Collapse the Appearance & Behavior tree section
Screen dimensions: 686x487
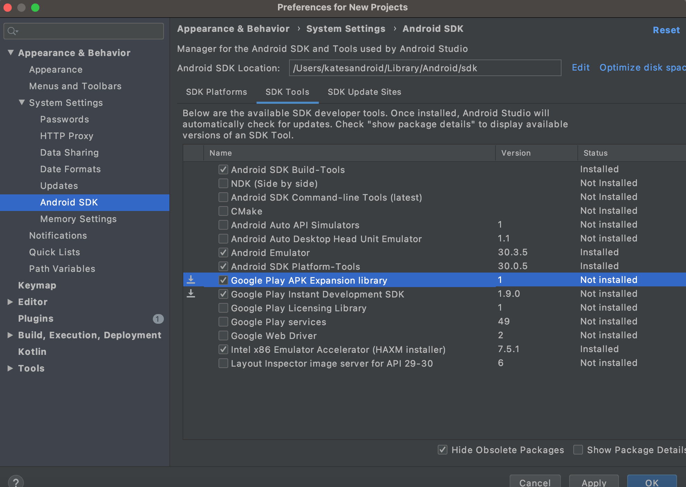point(11,53)
